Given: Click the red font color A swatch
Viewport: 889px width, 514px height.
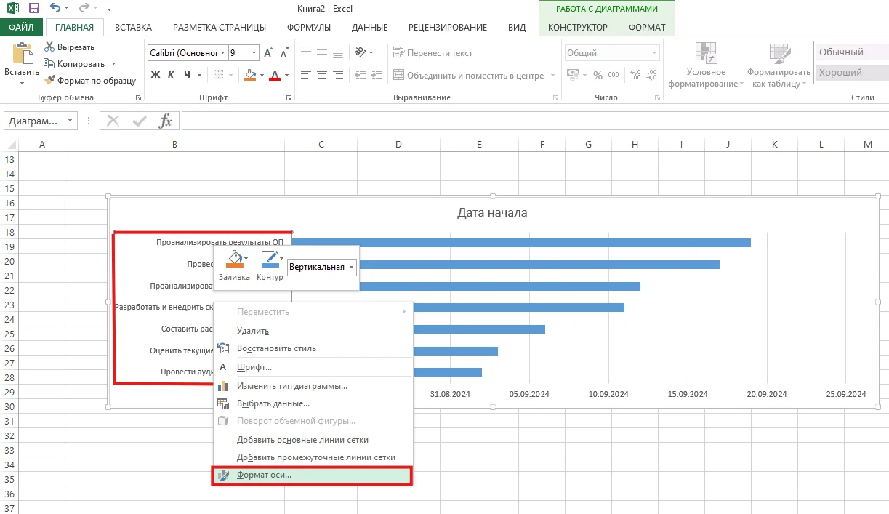Looking at the screenshot, I should point(275,75).
